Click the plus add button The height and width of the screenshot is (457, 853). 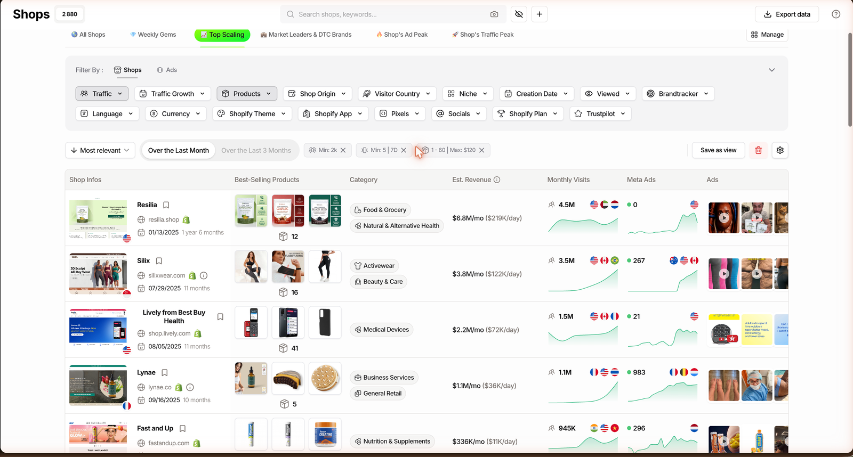tap(540, 14)
